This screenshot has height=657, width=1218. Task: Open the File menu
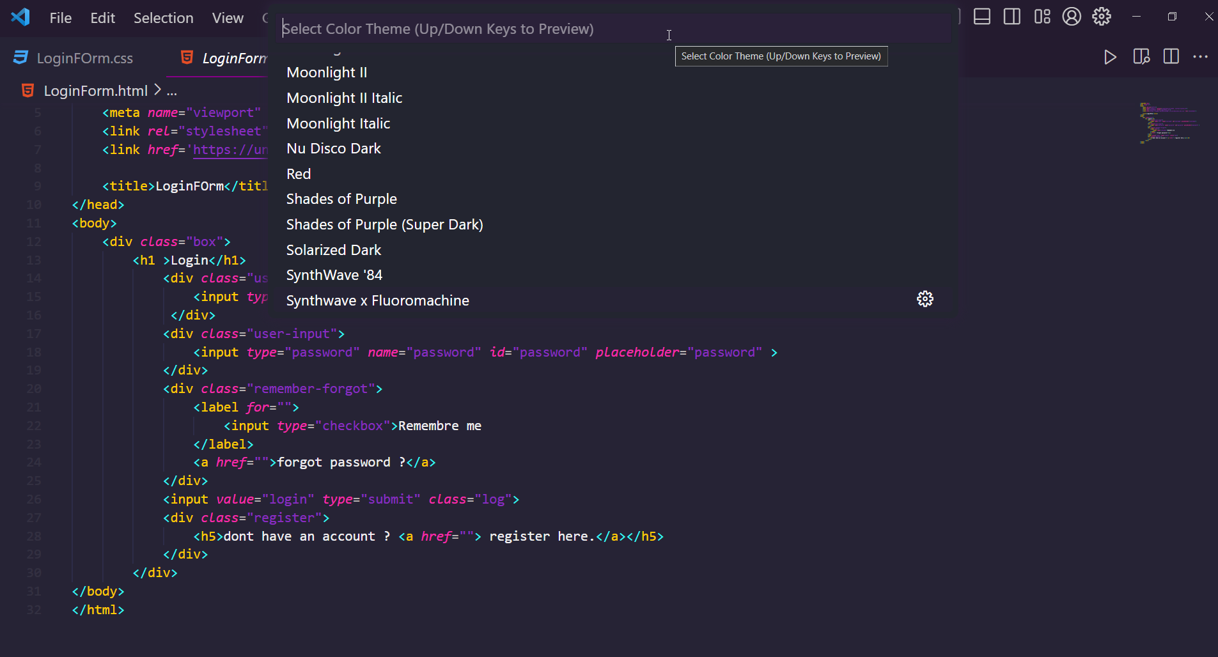point(60,18)
